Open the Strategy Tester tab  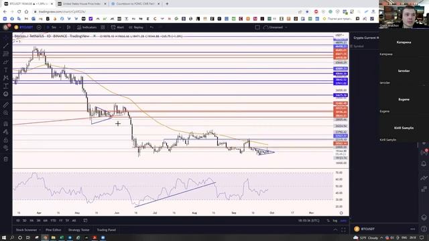pyautogui.click(x=79, y=230)
